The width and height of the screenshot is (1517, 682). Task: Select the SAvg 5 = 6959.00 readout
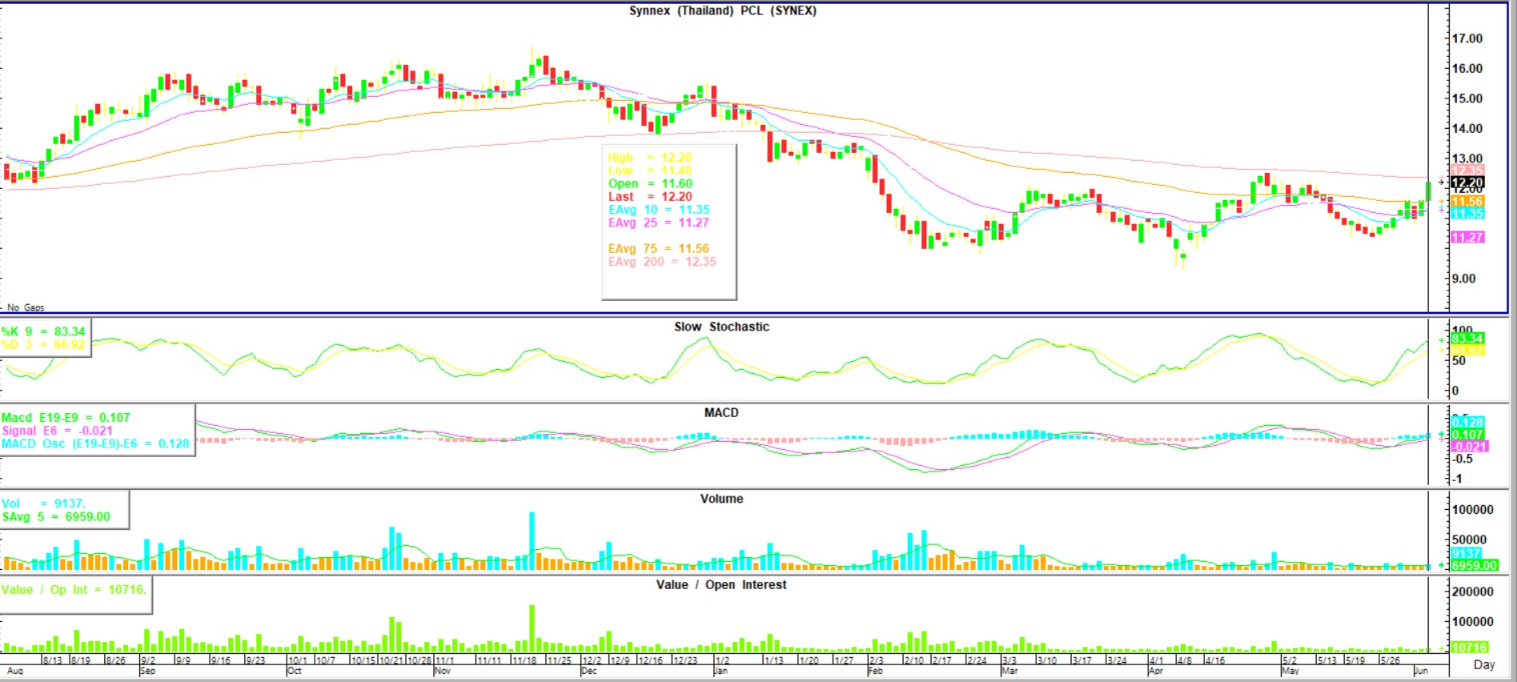56,516
